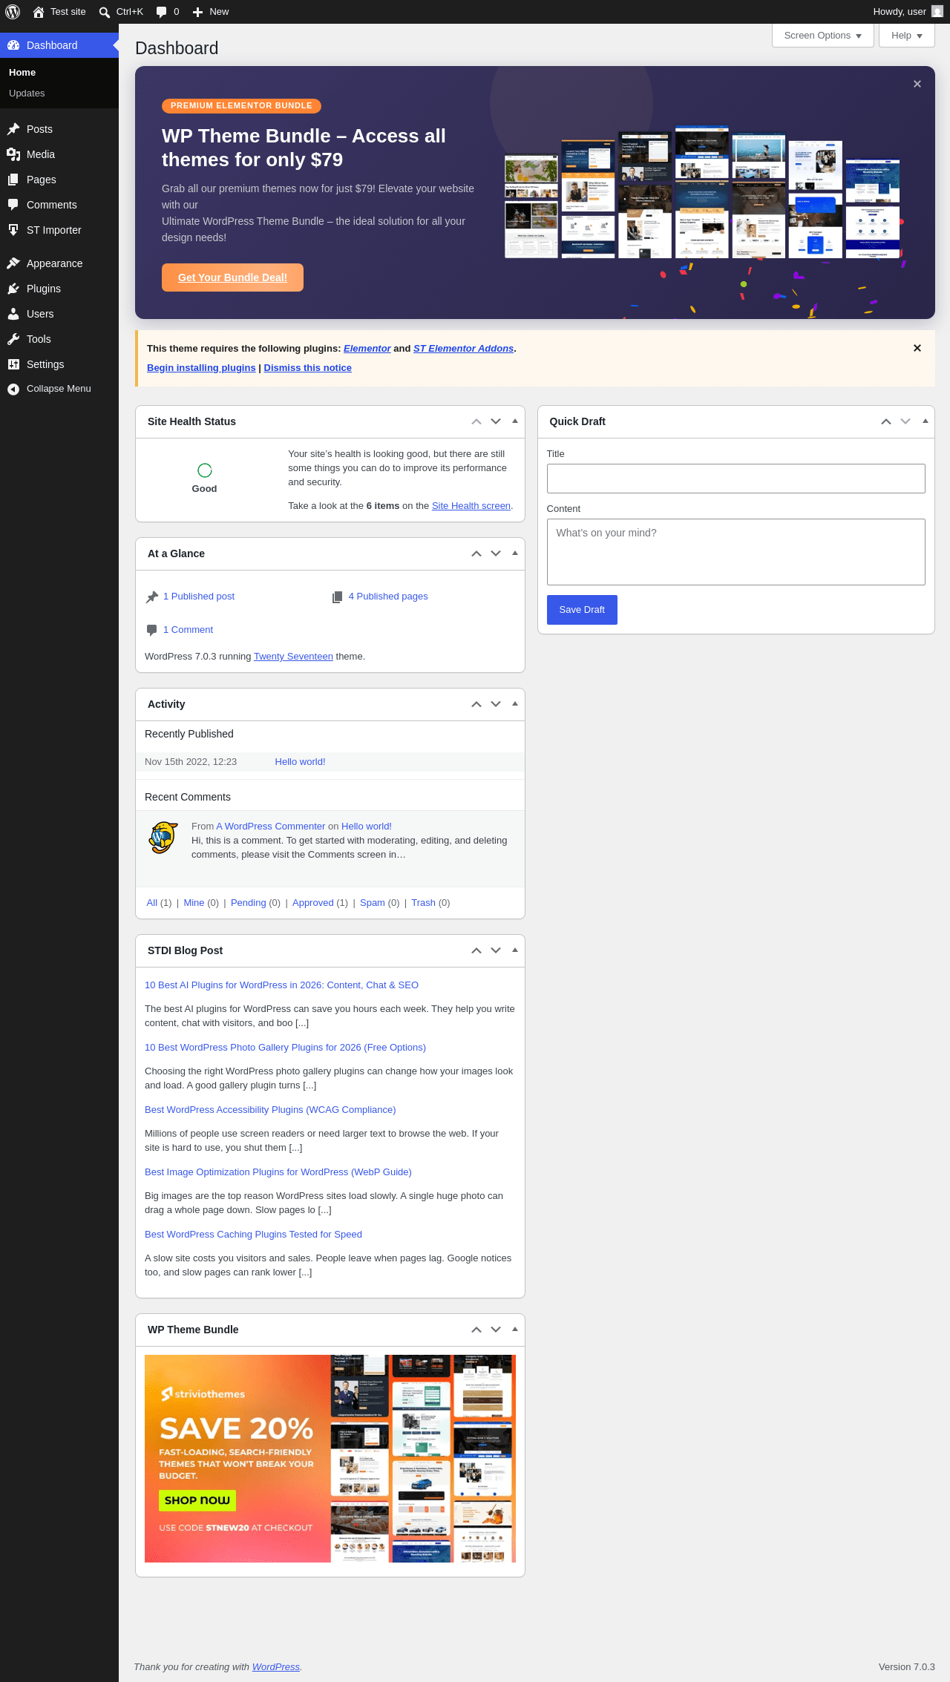Collapse the At a Glance panel
The width and height of the screenshot is (950, 1682).
tap(515, 553)
